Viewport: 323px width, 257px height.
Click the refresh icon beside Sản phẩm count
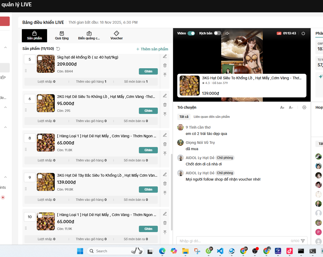58,49
